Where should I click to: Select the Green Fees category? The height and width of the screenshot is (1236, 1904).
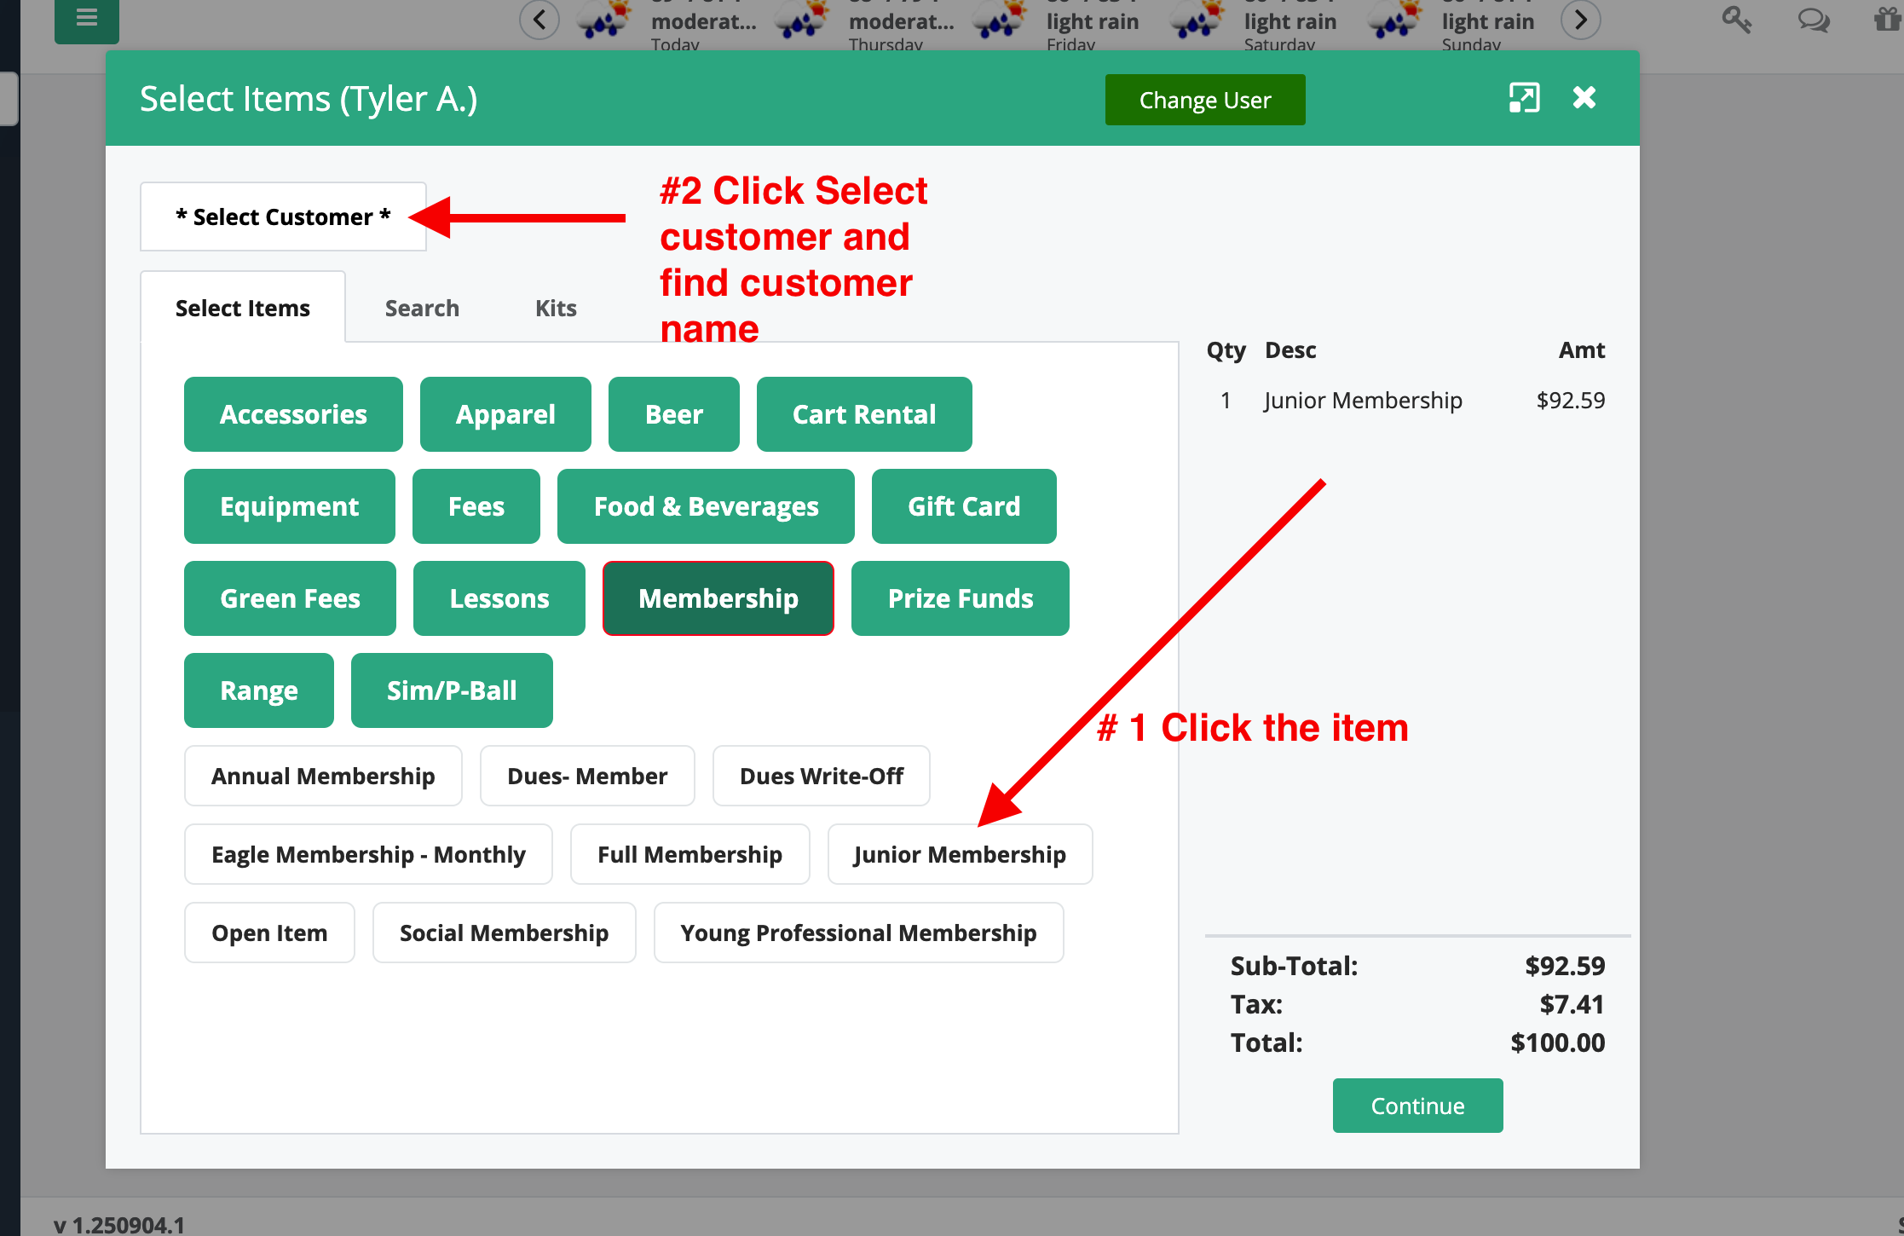click(290, 598)
